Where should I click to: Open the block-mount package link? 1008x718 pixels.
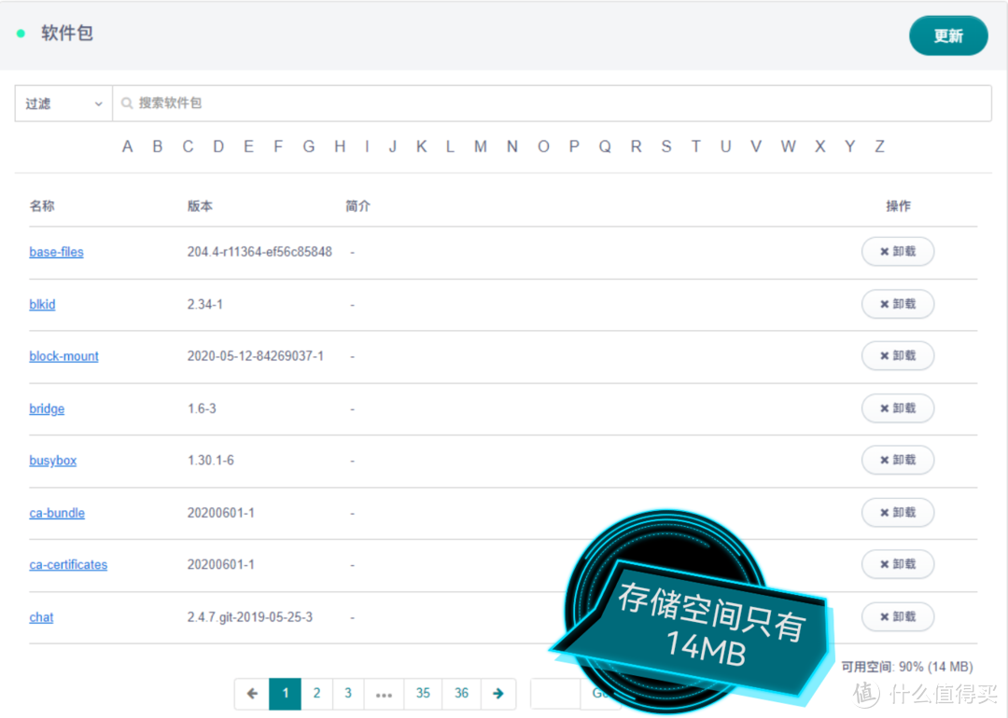click(x=63, y=356)
